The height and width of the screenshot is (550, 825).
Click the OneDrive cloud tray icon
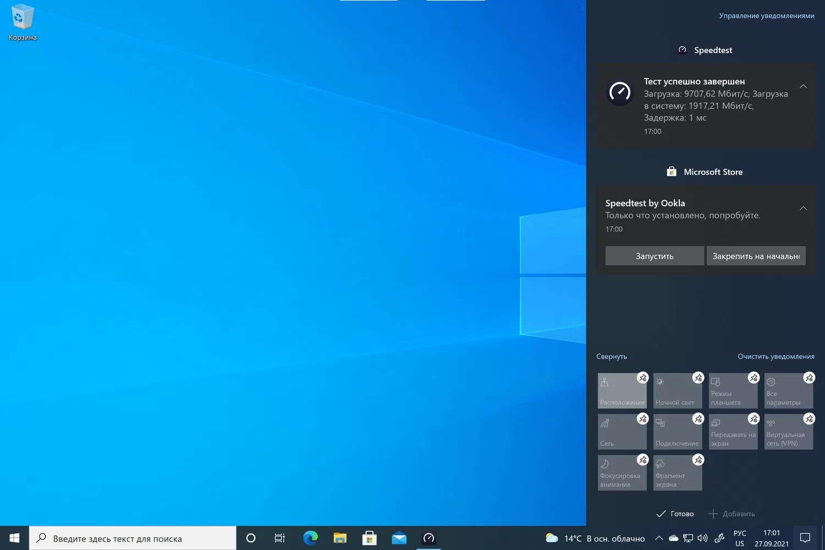coord(673,538)
